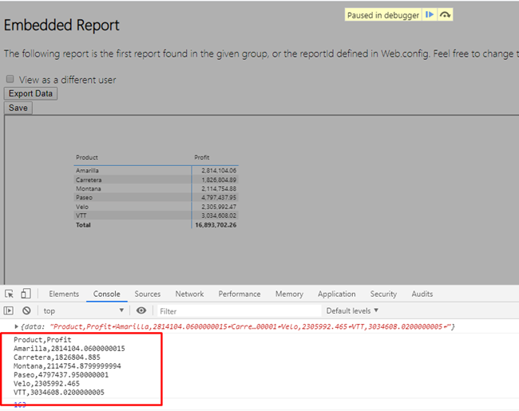Screen dimensions: 519x411
Task: Switch to the Elements tab
Action: pyautogui.click(x=64, y=294)
